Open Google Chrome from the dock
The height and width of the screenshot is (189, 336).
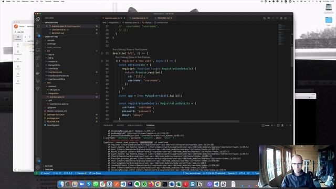coord(158,184)
